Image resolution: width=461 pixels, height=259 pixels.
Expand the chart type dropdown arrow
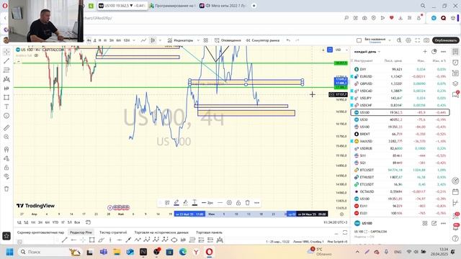pyautogui.click(x=160, y=40)
